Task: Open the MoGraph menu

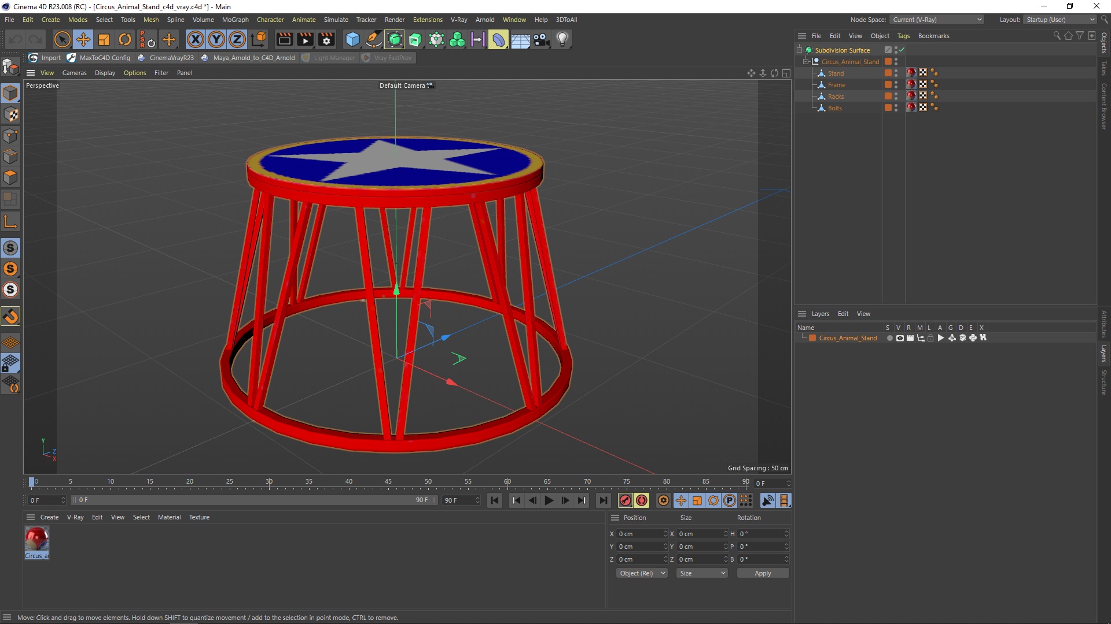Action: [236, 20]
